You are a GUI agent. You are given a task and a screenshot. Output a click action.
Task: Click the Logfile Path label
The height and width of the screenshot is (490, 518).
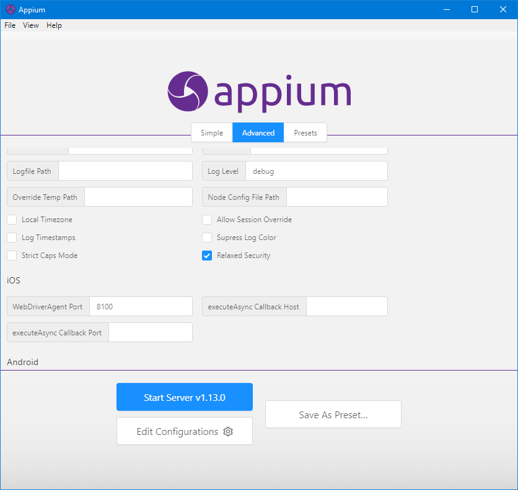click(x=32, y=171)
